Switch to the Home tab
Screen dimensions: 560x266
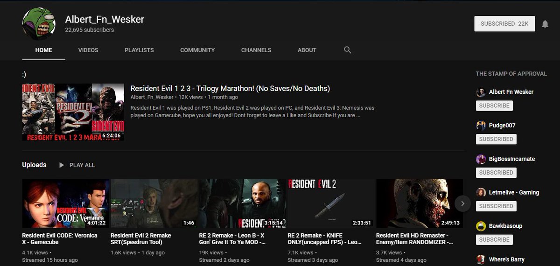coord(43,50)
